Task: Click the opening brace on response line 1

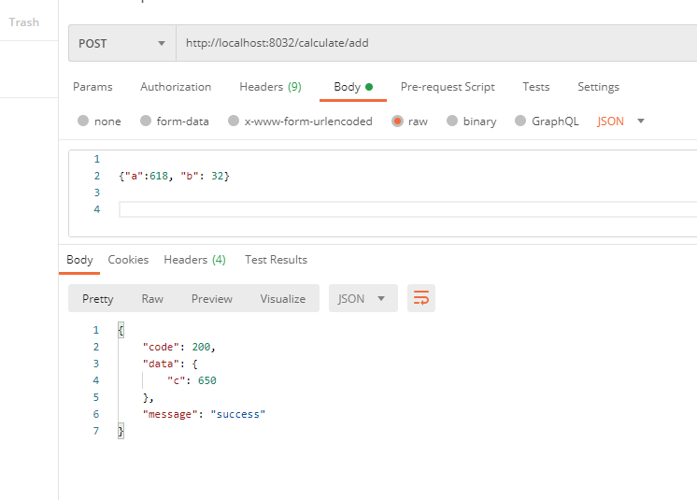Action: 121,330
